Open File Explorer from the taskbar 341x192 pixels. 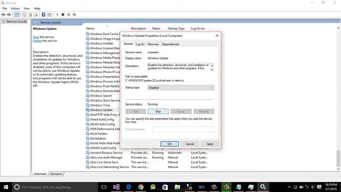177,187
